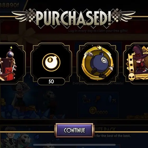Click the 50 quantity pill label
The image size is (148, 148).
[x=51, y=81]
